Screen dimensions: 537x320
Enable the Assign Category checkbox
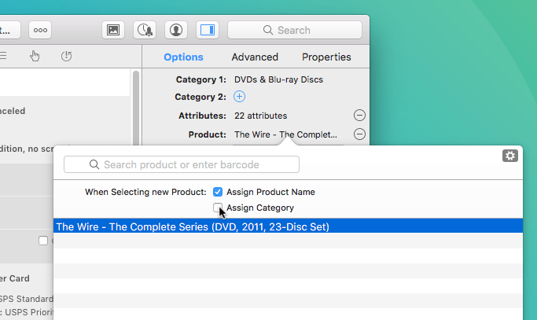(x=218, y=208)
